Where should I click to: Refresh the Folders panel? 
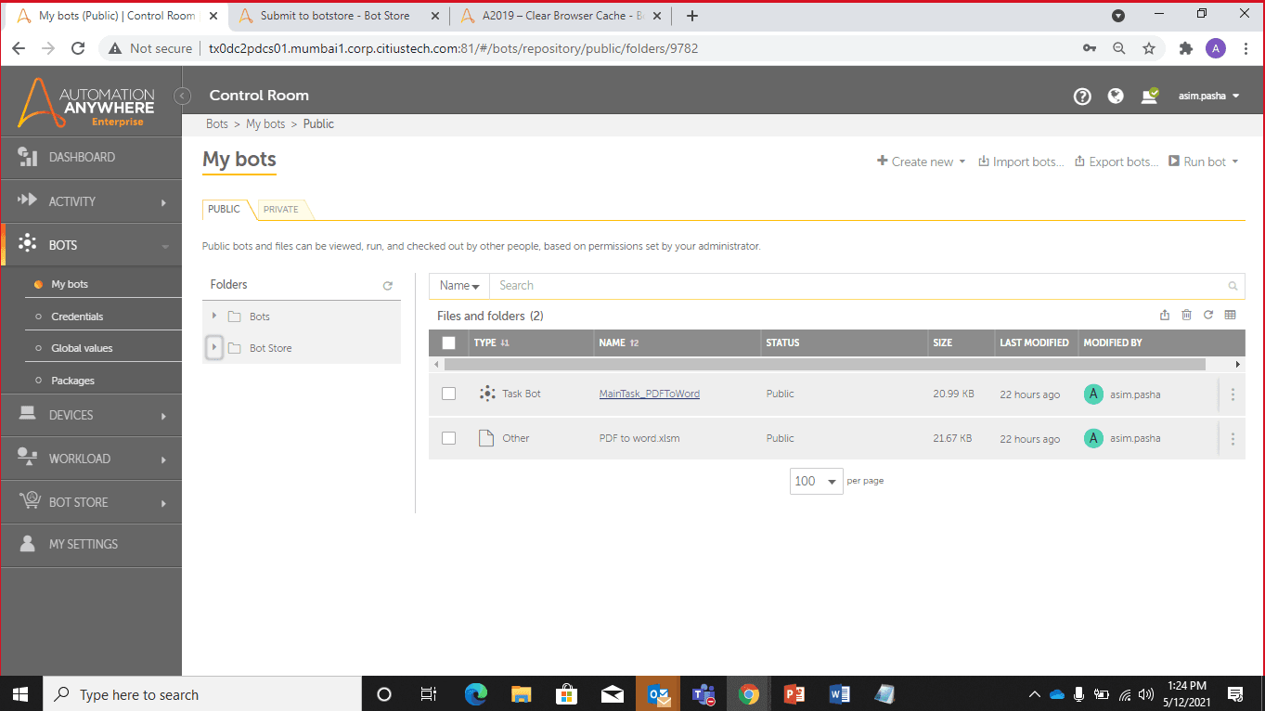point(388,286)
